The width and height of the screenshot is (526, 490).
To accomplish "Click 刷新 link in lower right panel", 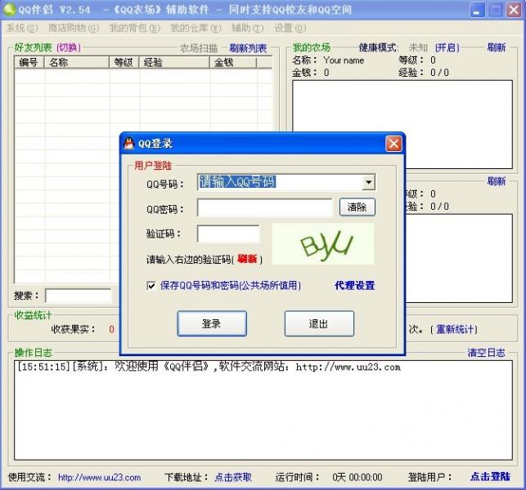I will tap(497, 181).
